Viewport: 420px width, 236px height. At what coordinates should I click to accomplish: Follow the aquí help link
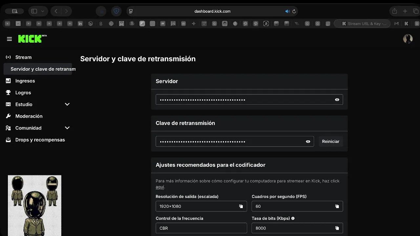[x=160, y=187]
